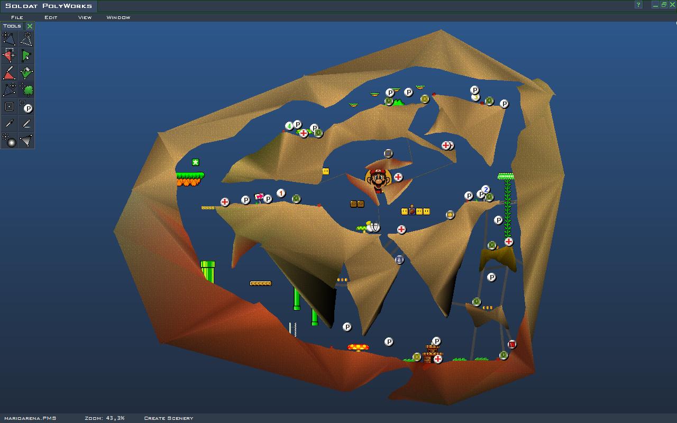Open the Edit menu
Screen dimensions: 677x423
coord(51,17)
